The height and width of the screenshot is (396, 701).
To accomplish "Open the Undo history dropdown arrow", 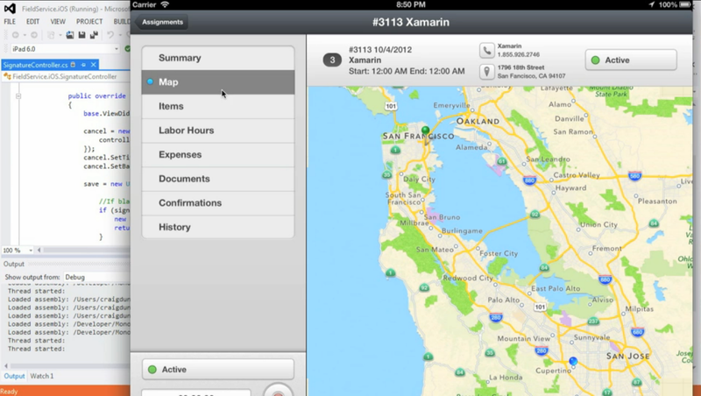I will coord(119,35).
